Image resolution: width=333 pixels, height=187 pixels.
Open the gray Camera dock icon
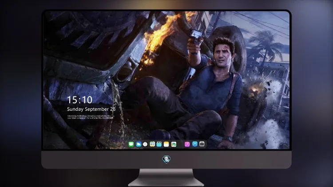pyautogui.click(x=202, y=144)
